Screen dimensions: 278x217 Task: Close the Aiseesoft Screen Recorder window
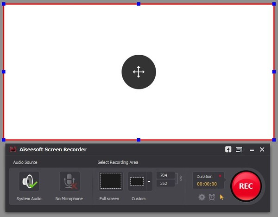262,149
